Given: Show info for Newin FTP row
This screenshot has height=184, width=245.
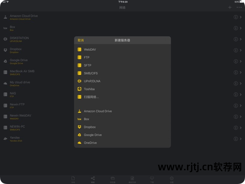Looking at the screenshot, I should pos(236,106).
